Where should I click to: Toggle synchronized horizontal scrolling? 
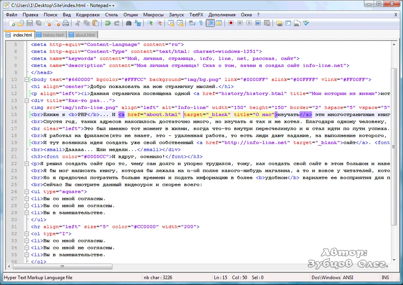pyautogui.click(x=180, y=23)
